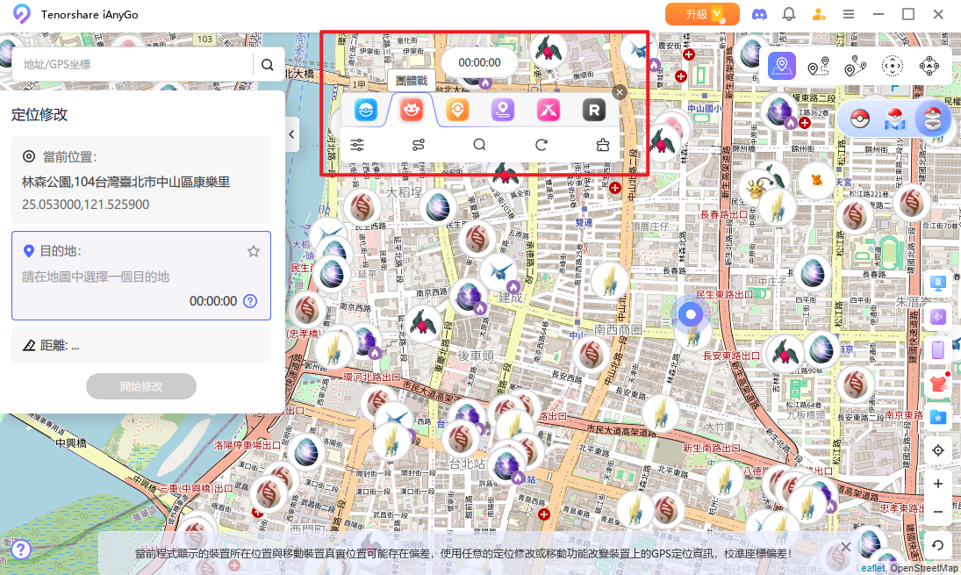Click coordinates text 25.053000,121.525900
The image size is (961, 575).
click(x=86, y=205)
